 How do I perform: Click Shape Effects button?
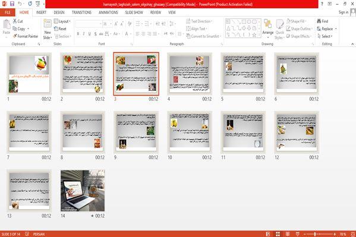pyautogui.click(x=299, y=36)
